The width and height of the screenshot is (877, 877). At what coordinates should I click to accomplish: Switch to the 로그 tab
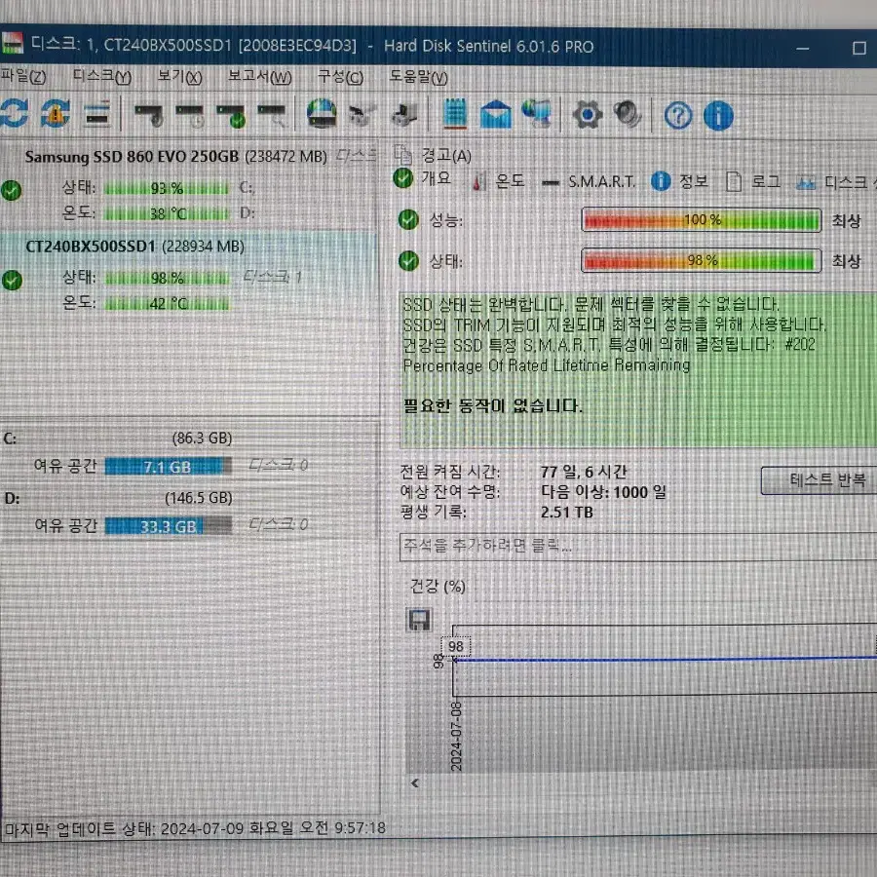pos(753,182)
